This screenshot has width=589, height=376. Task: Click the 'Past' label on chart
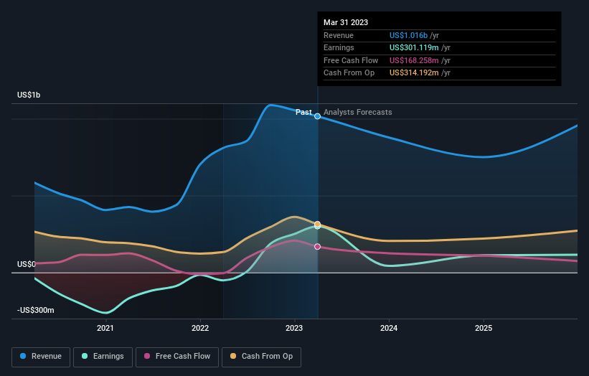pyautogui.click(x=303, y=113)
